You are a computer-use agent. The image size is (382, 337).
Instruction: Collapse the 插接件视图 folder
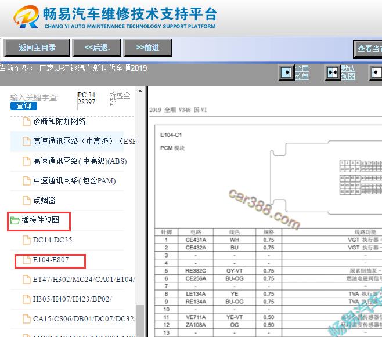pos(40,220)
